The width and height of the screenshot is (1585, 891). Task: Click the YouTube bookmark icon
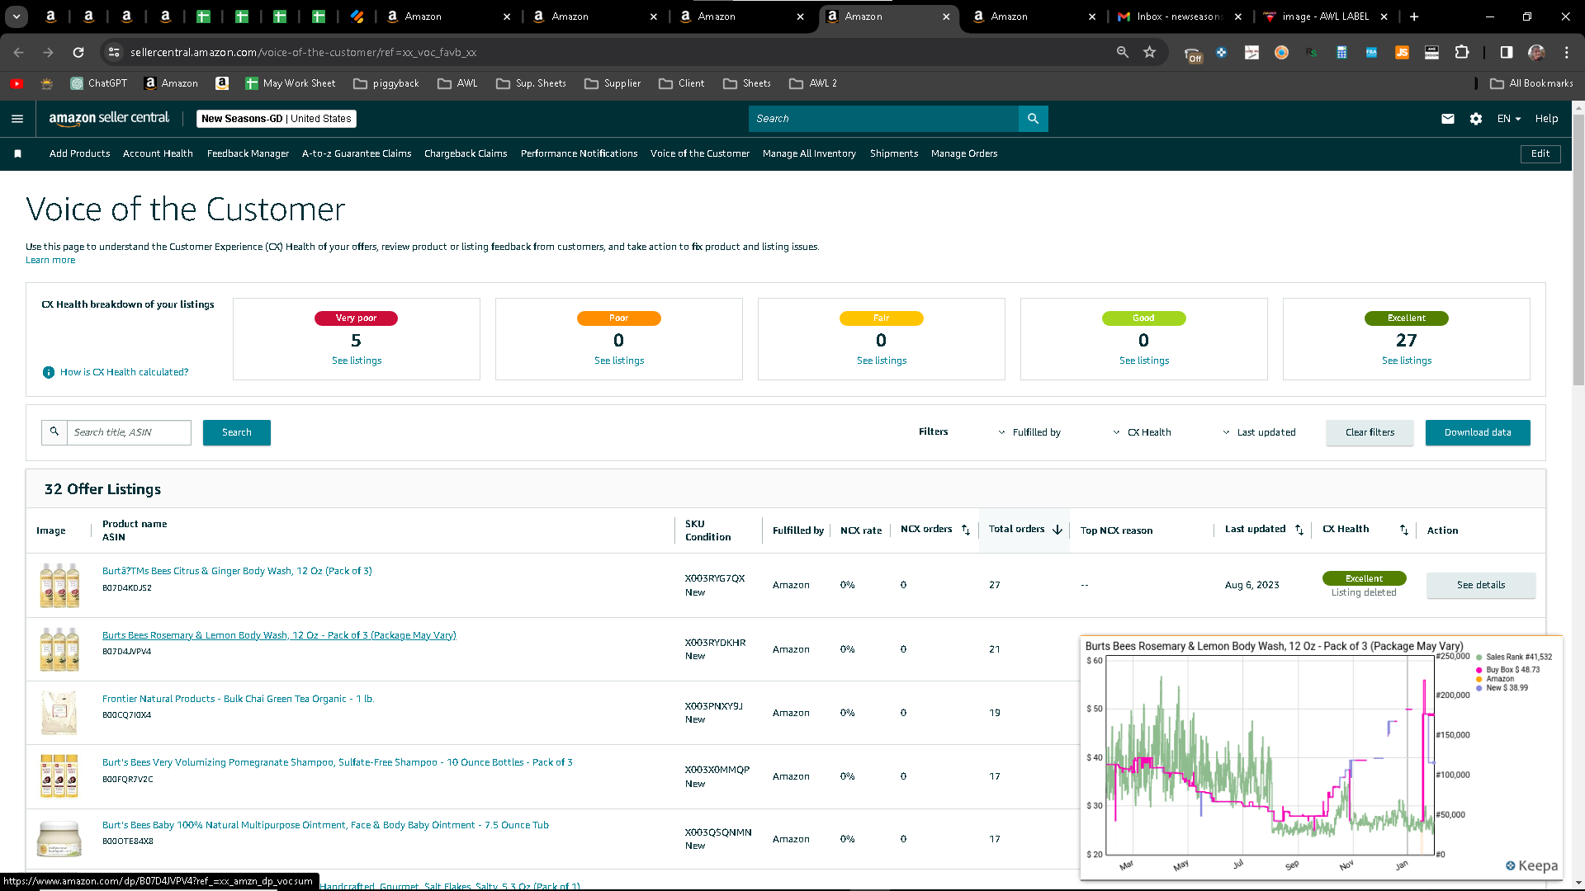click(x=17, y=83)
